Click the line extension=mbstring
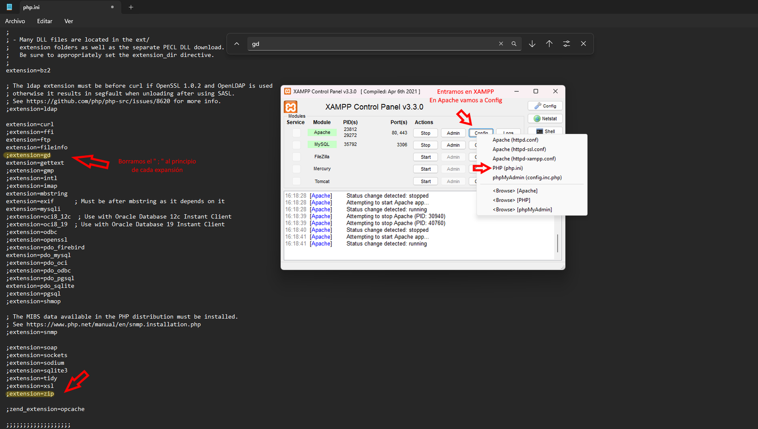The width and height of the screenshot is (758, 429). [36, 193]
